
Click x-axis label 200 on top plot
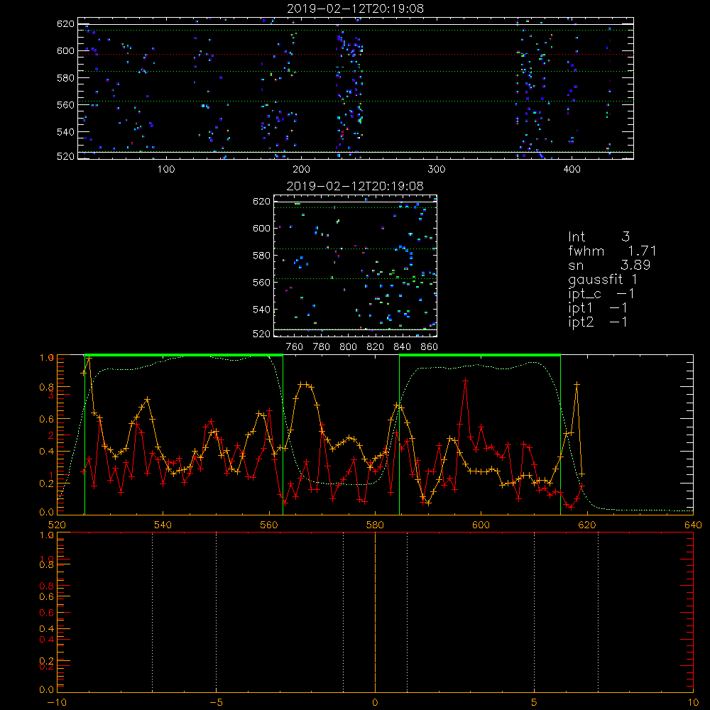pyautogui.click(x=301, y=170)
